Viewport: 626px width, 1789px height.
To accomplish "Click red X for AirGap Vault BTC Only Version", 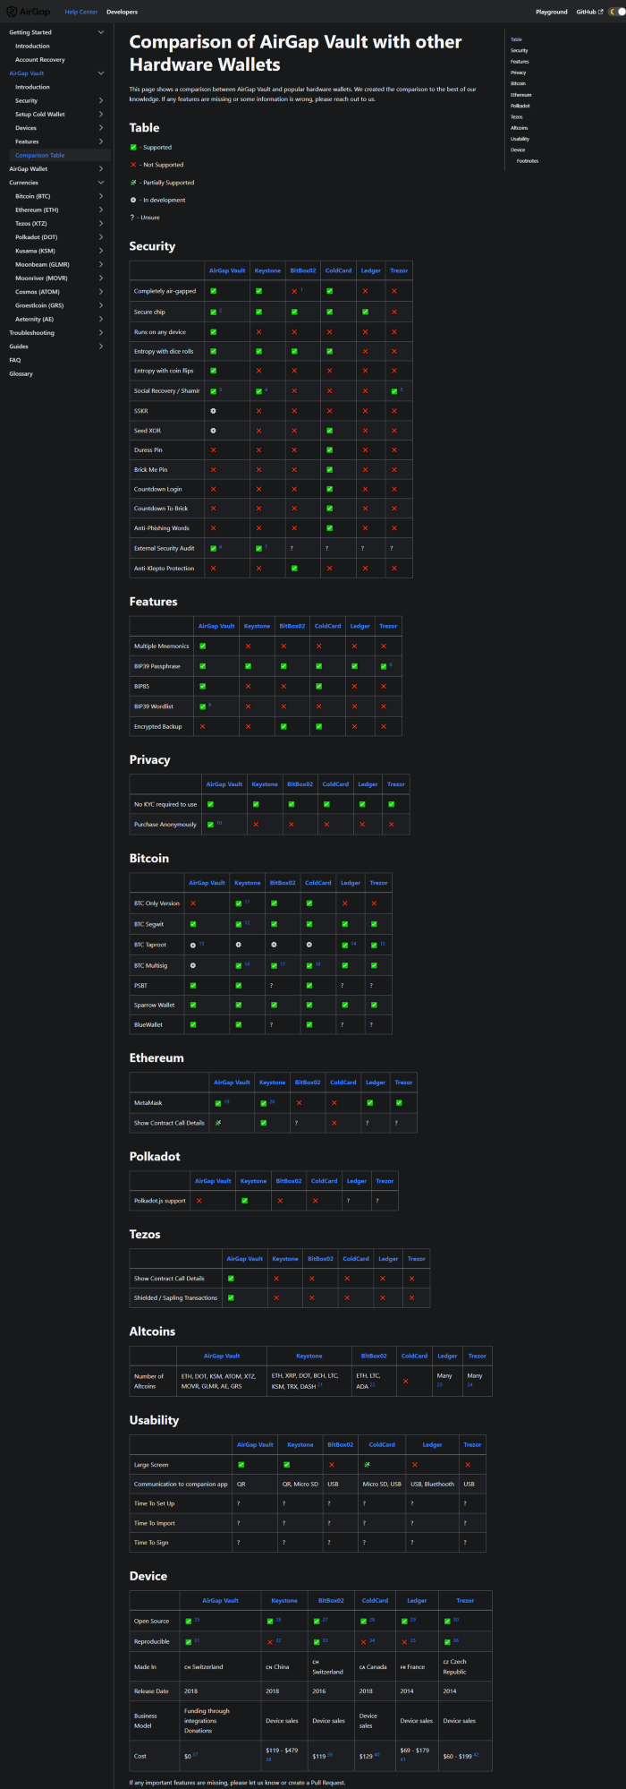I will pos(192,903).
